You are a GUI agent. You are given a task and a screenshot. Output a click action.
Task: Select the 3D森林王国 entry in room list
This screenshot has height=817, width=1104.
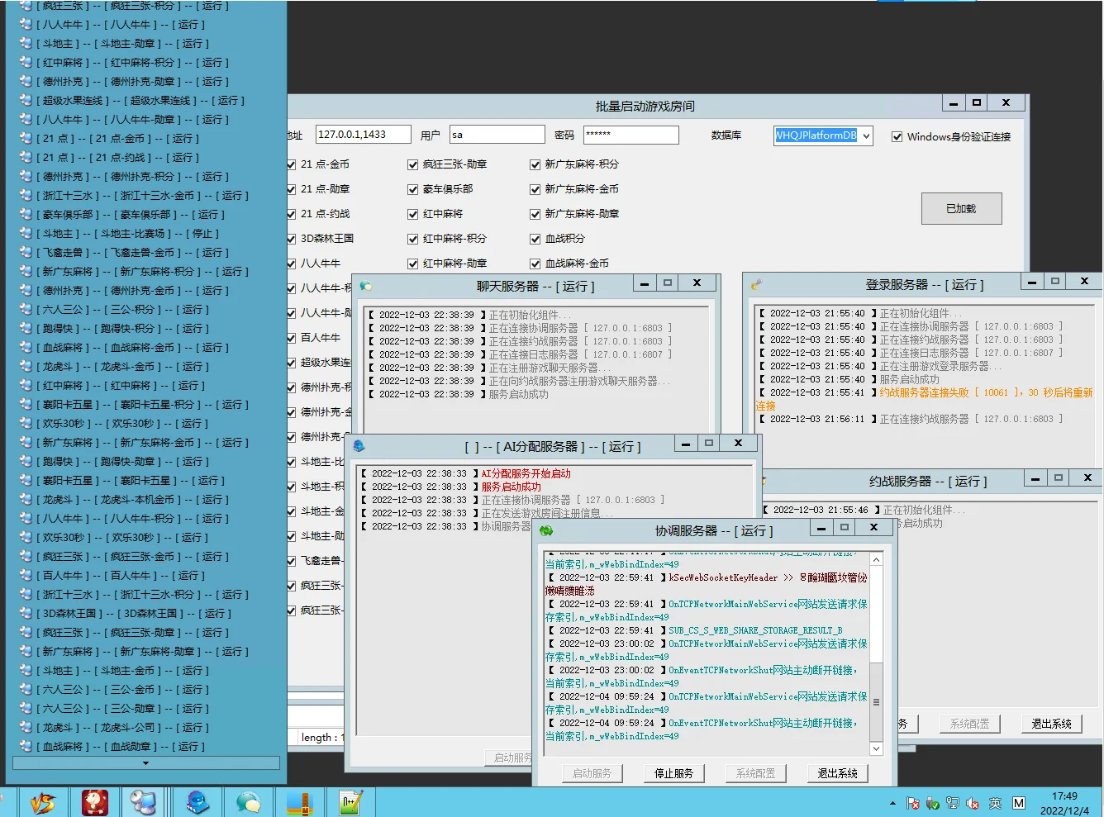click(132, 614)
